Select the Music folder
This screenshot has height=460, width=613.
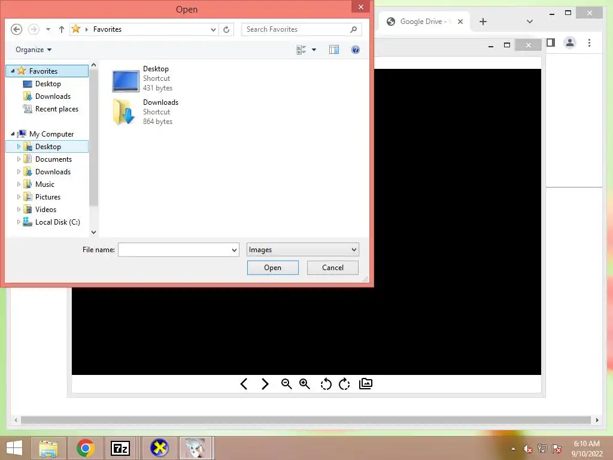[x=44, y=184]
